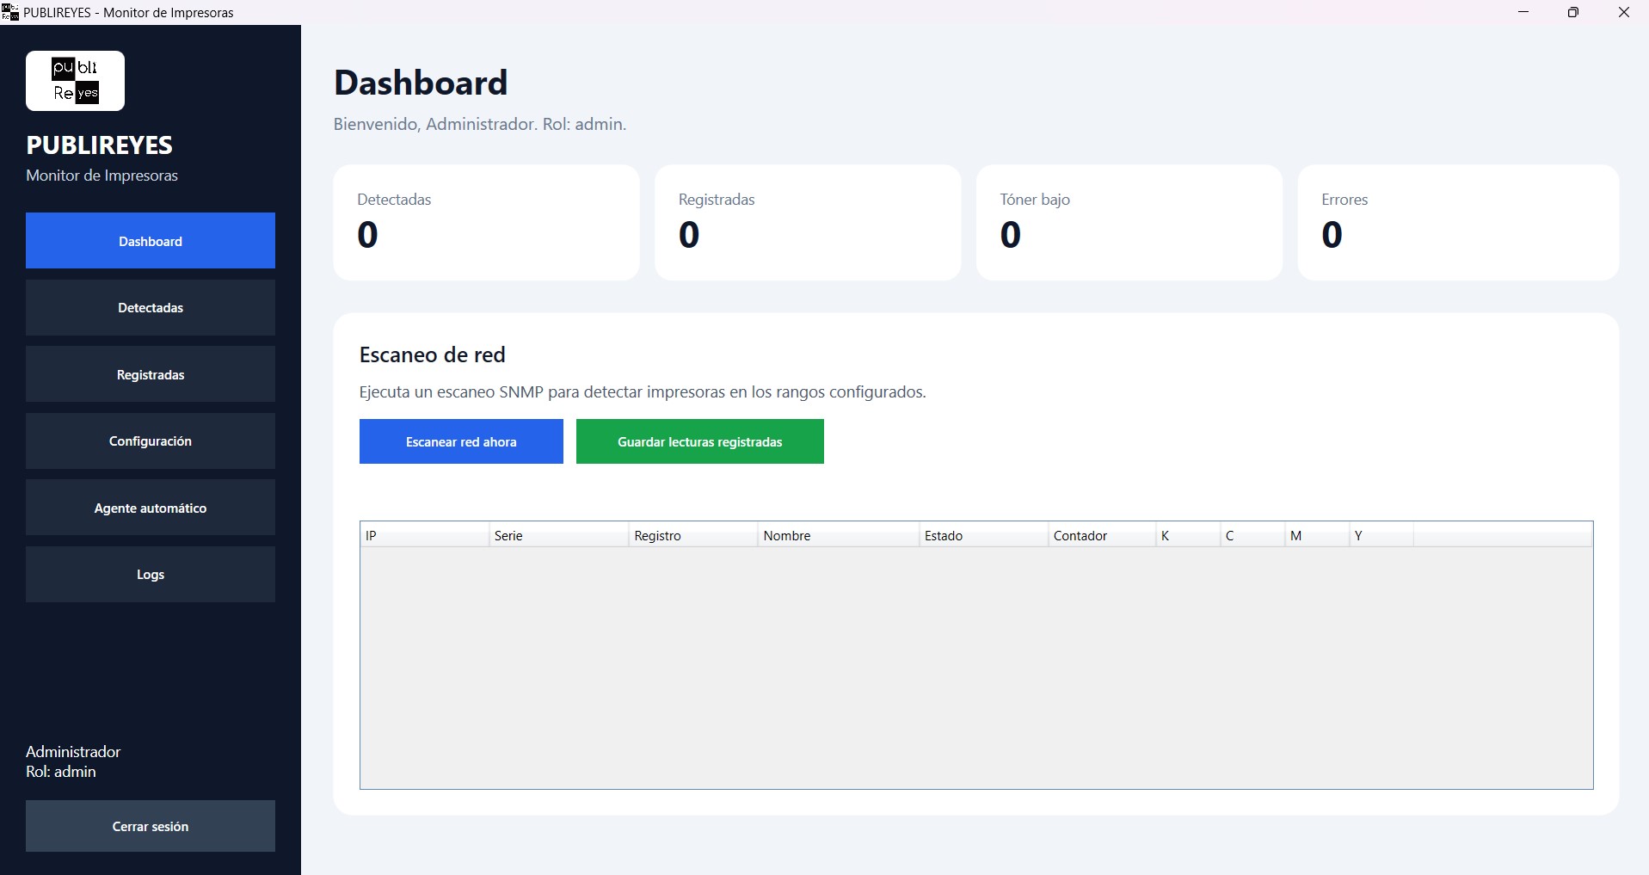Click the Cerrar sesión button
Screen dimensions: 1649x875
pos(151,826)
